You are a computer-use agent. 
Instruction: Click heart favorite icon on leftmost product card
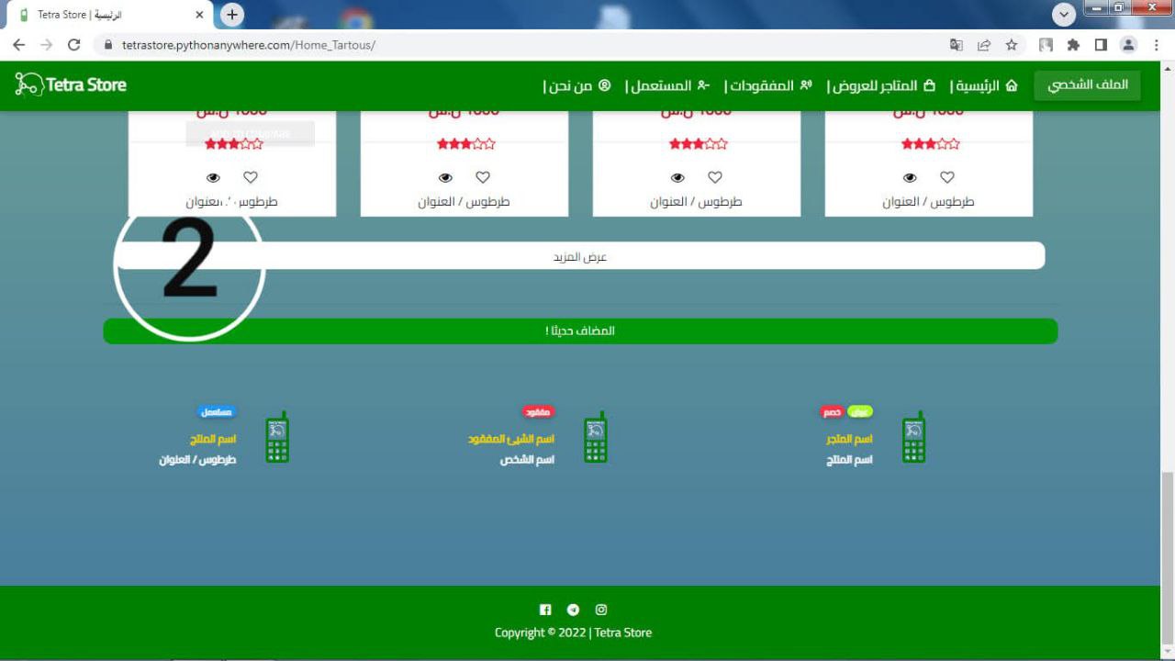251,177
